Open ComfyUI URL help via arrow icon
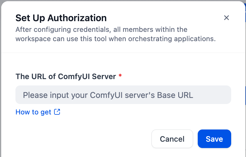 57,112
